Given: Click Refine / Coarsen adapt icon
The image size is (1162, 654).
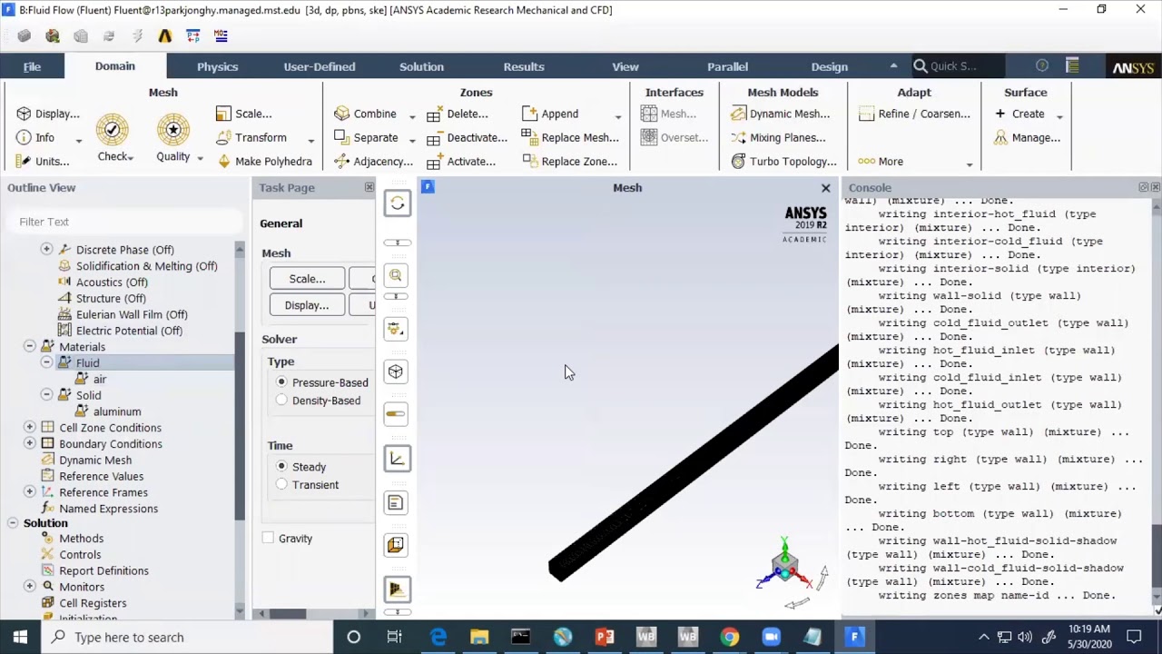Looking at the screenshot, I should tap(865, 114).
